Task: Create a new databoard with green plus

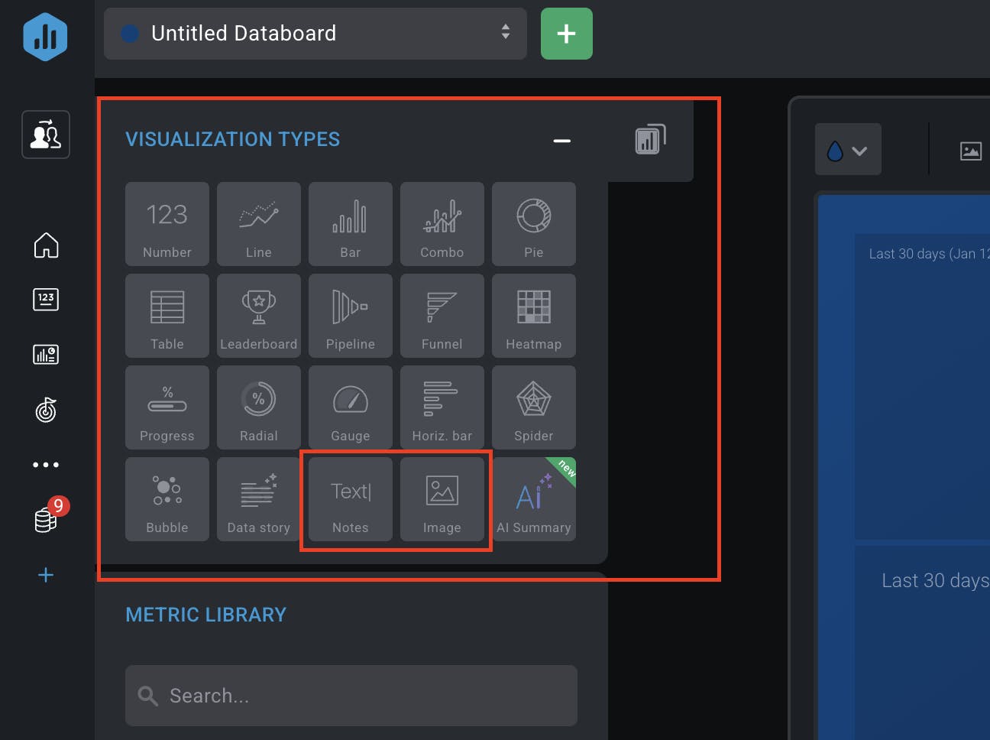Action: pos(566,34)
